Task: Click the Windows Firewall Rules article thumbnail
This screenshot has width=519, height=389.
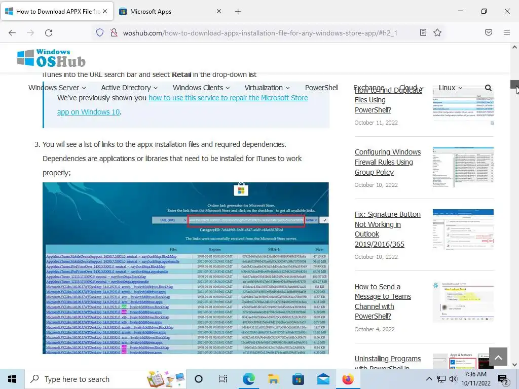Action: pos(463,167)
